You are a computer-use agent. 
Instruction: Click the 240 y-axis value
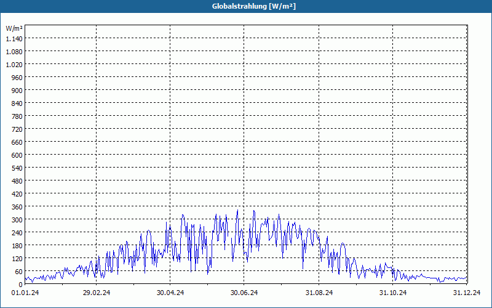[17, 233]
